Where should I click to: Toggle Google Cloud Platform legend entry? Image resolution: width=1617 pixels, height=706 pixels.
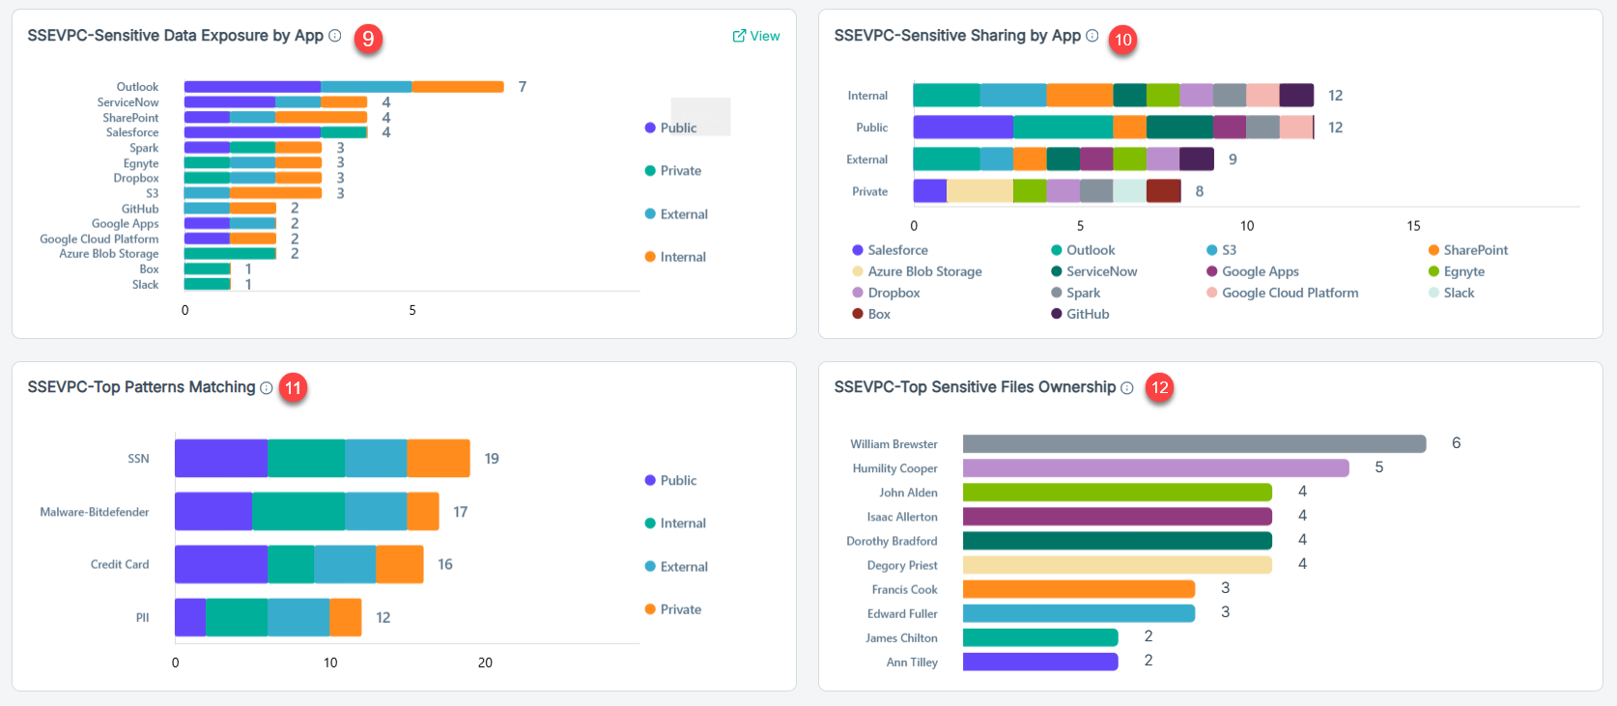pos(1283,293)
